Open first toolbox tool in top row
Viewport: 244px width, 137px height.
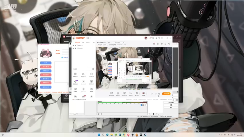[x=75, y=75]
